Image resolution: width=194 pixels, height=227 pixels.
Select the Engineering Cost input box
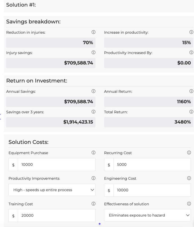coord(152,190)
